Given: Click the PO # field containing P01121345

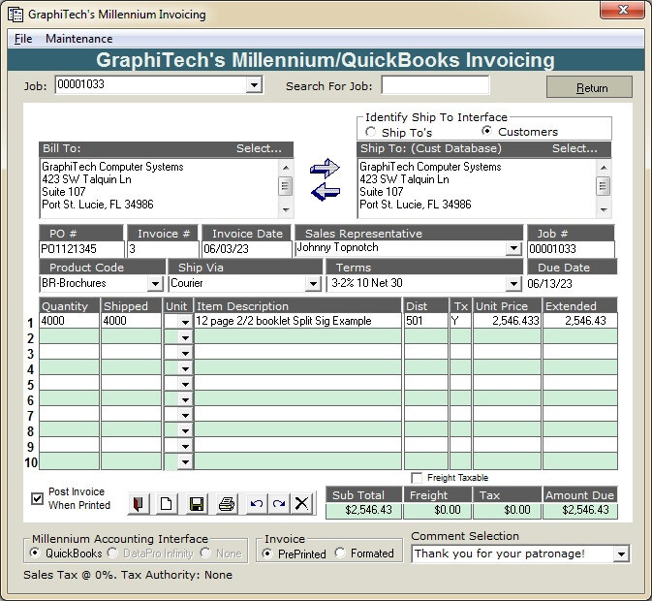Looking at the screenshot, I should (x=81, y=249).
